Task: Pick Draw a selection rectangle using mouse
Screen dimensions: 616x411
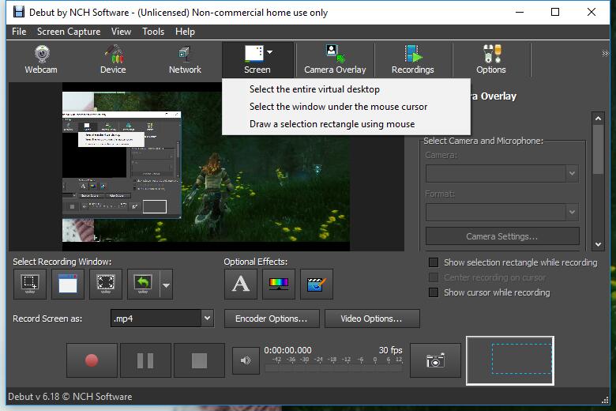Action: [332, 124]
